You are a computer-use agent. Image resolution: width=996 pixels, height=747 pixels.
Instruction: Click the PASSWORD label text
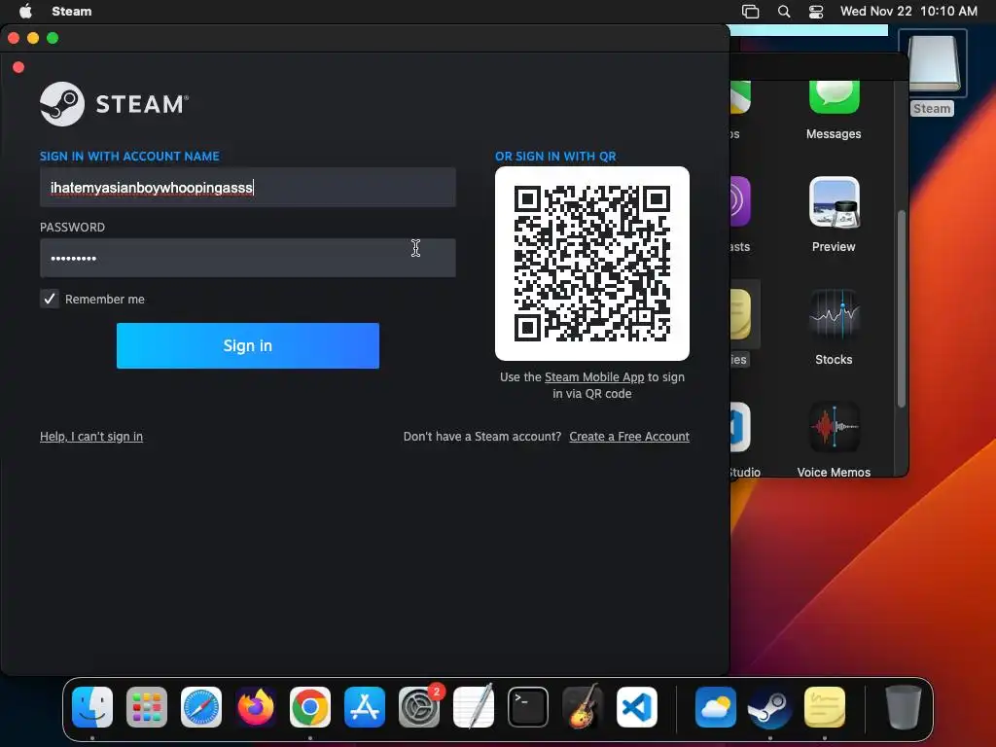pyautogui.click(x=72, y=228)
